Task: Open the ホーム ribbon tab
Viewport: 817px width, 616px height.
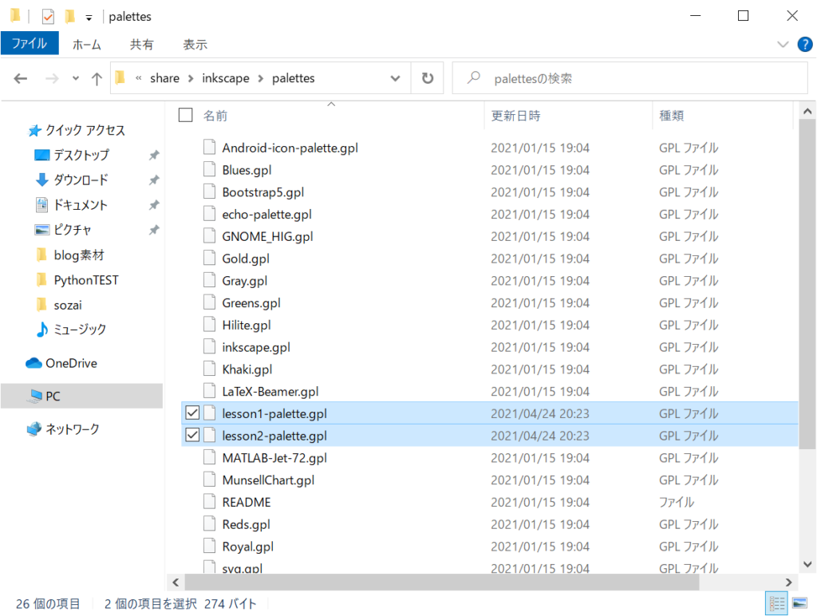Action: (86, 45)
